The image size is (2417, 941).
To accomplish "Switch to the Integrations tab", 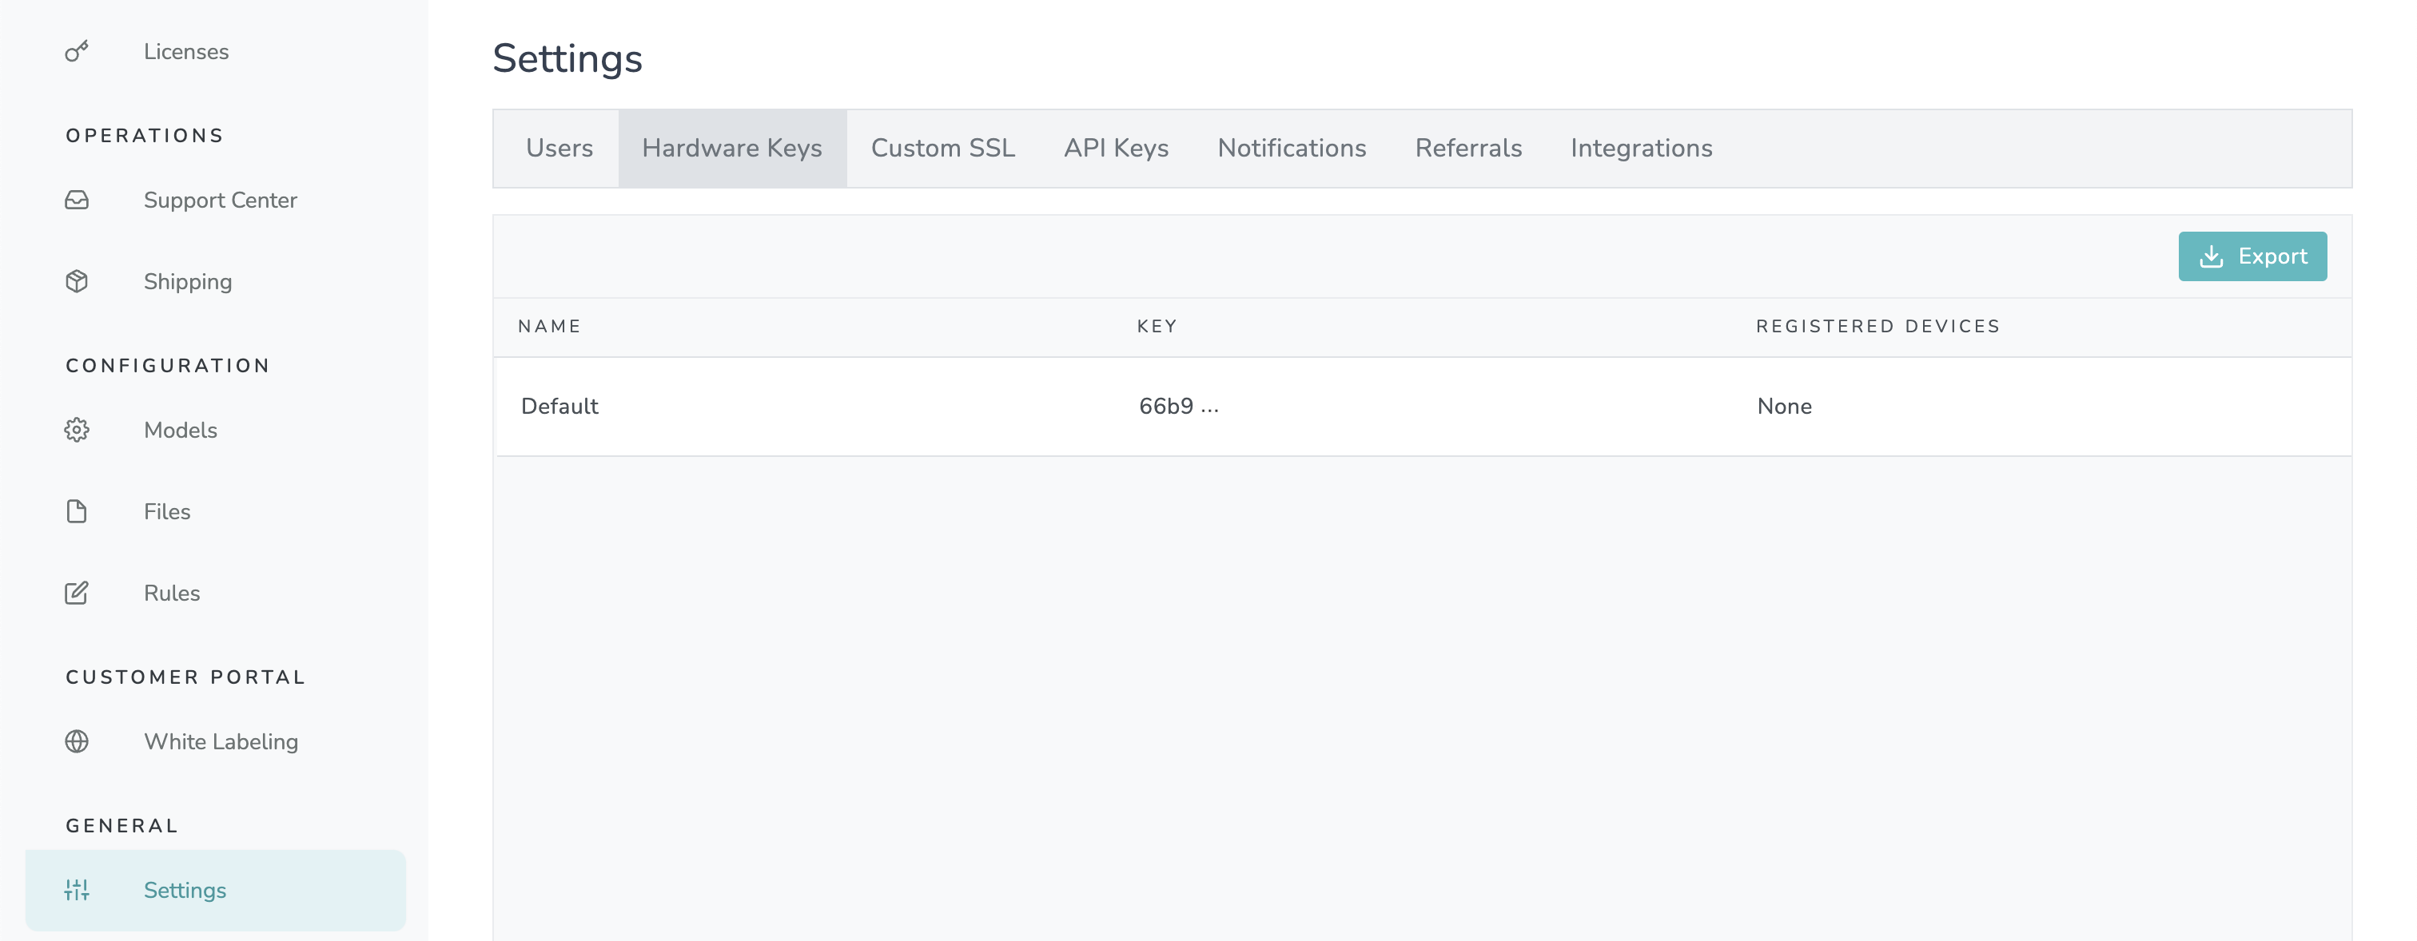I will 1640,149.
